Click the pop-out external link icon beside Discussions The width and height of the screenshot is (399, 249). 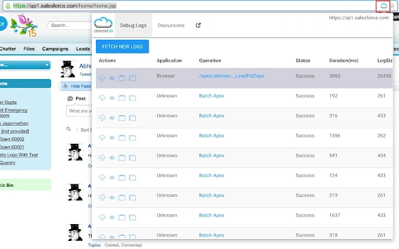click(198, 25)
